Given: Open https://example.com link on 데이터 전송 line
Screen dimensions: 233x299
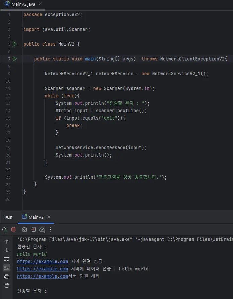Looking at the screenshot, I should click(43, 269).
